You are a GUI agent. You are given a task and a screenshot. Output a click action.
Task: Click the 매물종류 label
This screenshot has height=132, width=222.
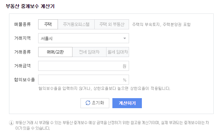coord(22,25)
